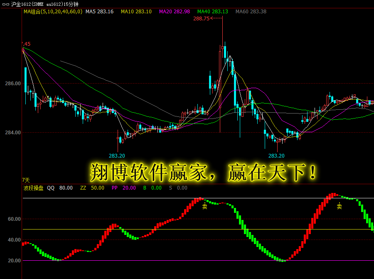Select the ZZ 50.00 parameter
This screenshot has height=279, width=374.
click(x=92, y=188)
